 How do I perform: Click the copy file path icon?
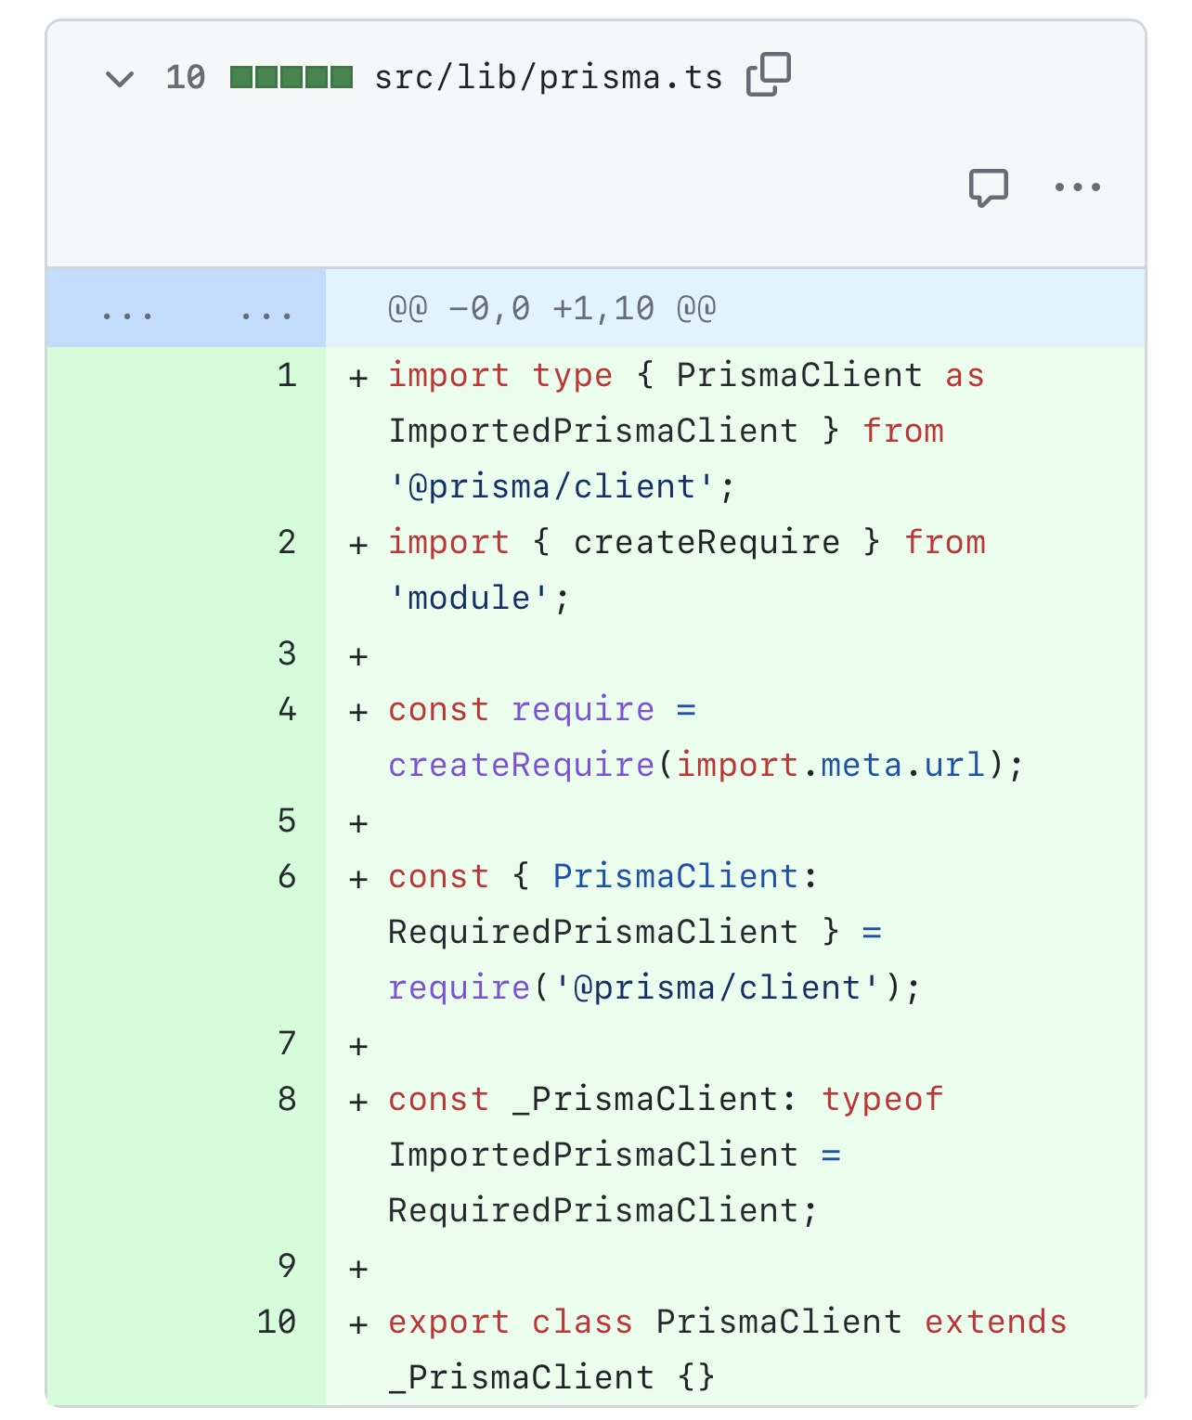click(768, 74)
